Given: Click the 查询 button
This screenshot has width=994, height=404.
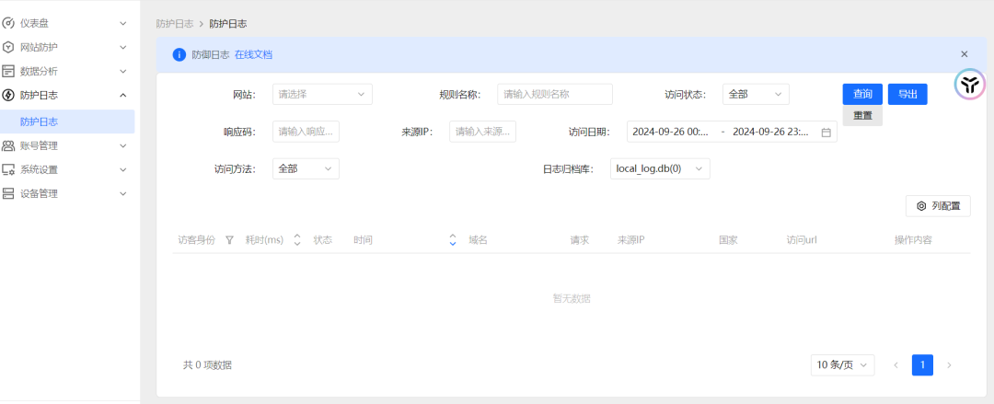Looking at the screenshot, I should [862, 94].
